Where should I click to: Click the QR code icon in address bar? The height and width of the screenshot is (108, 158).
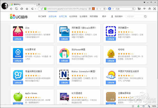[90, 9]
